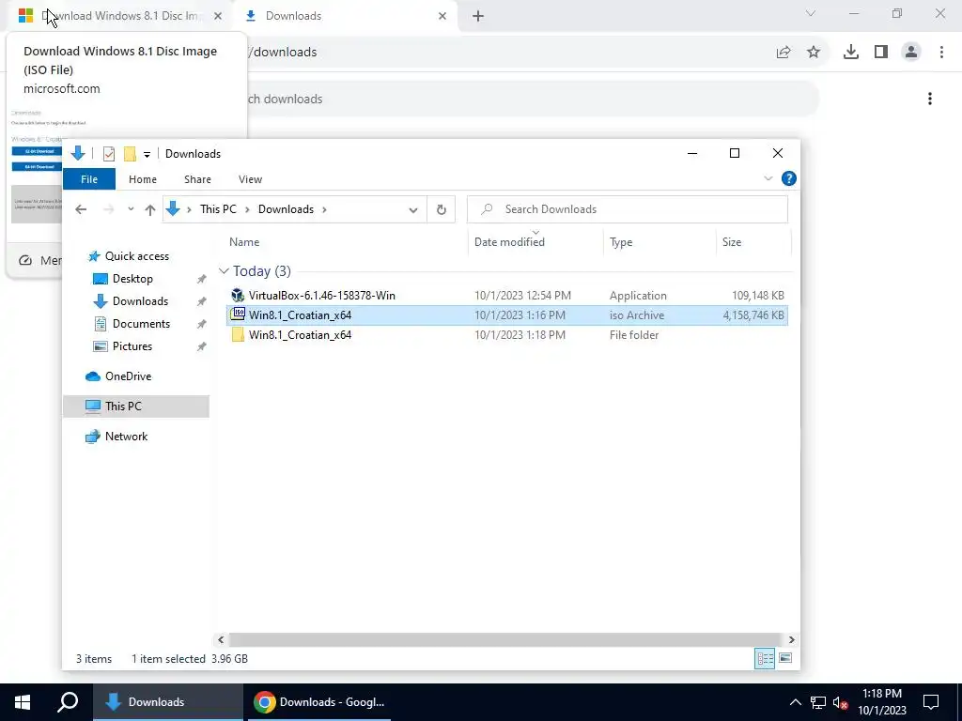962x721 pixels.
Task: Open Desktop in the navigation pane
Action: 132,279
